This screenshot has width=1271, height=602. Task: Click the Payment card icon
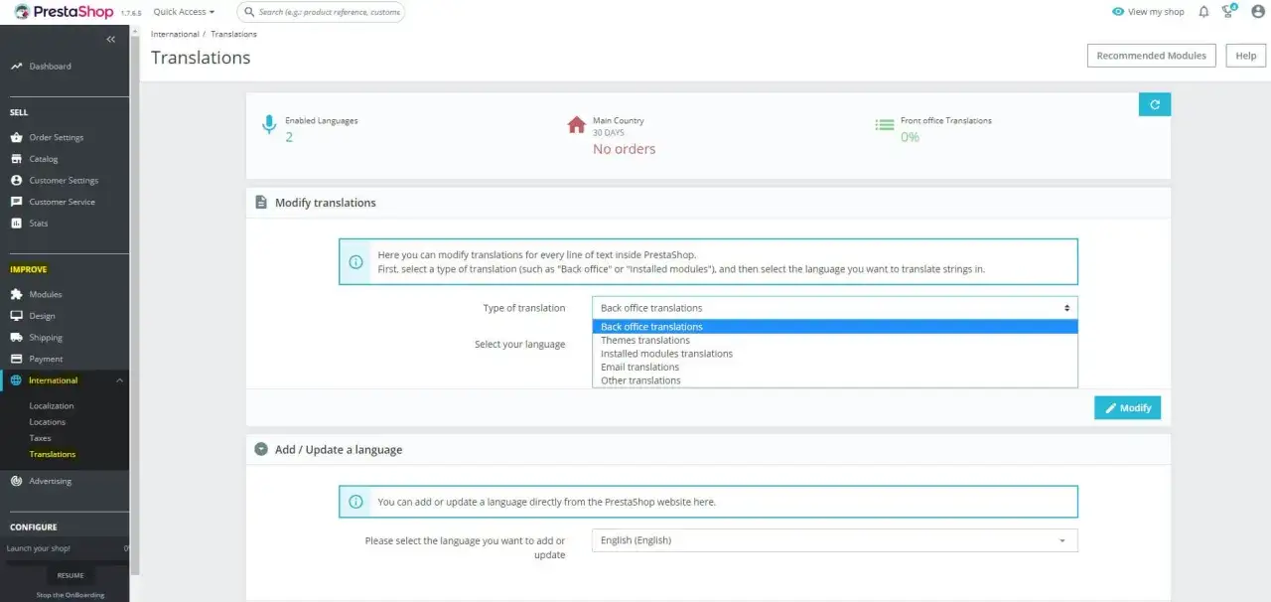(16, 359)
